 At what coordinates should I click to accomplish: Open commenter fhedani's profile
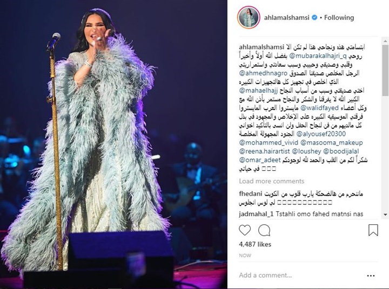tap(250, 194)
